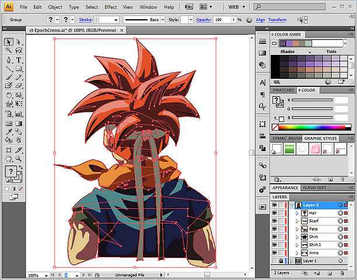Expand Layer 1 in Layers panel
Viewport: 357px width, 280px height.
292,261
